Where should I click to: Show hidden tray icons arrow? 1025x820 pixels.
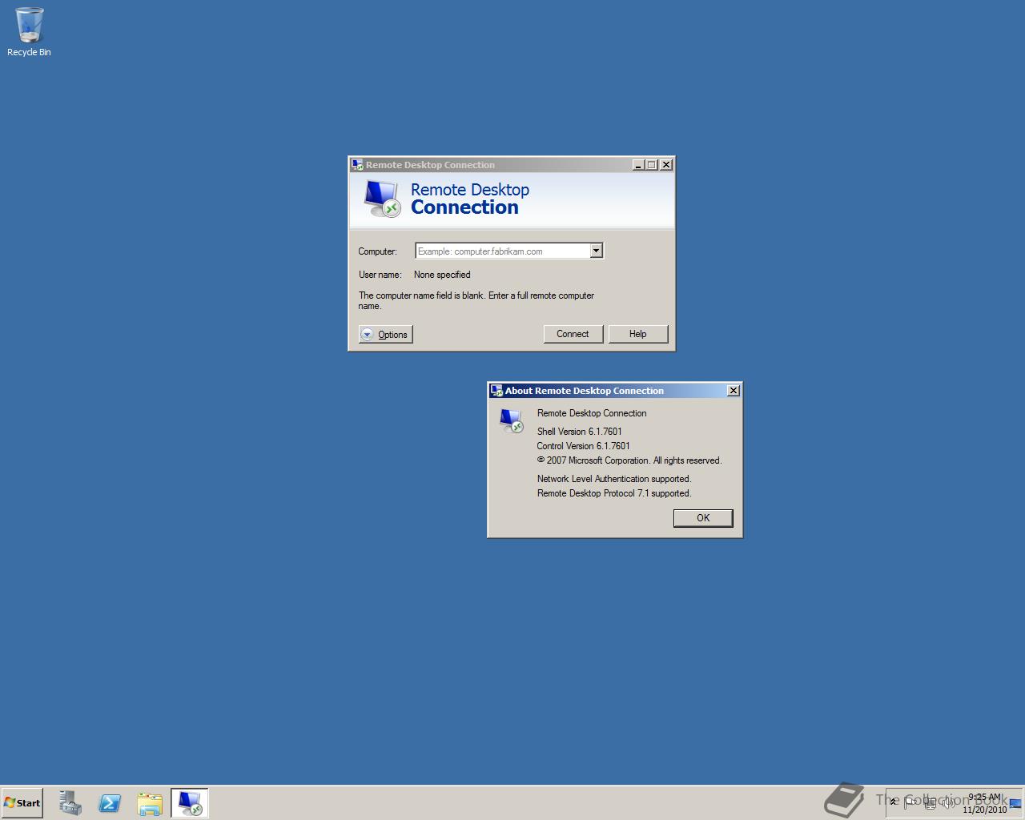(894, 802)
